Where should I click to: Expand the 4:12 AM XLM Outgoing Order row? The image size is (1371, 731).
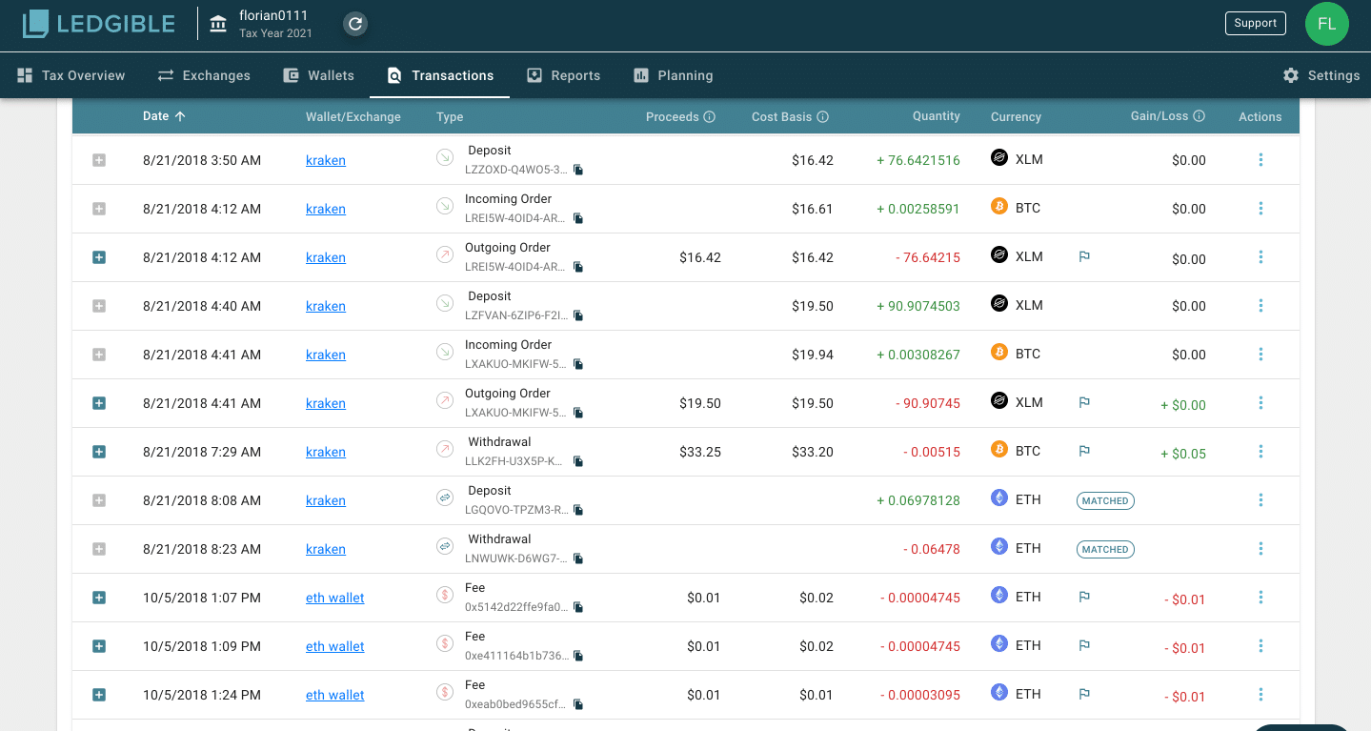tap(99, 257)
